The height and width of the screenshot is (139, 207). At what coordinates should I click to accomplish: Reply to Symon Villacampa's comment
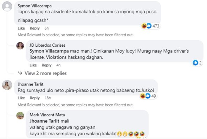(35, 28)
